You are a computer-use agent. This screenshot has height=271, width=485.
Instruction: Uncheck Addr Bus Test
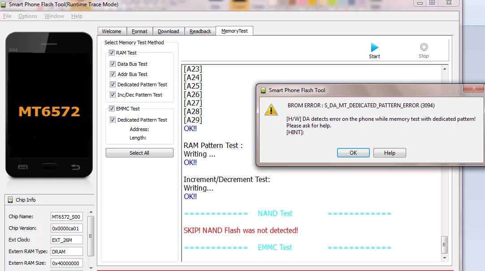coord(113,74)
